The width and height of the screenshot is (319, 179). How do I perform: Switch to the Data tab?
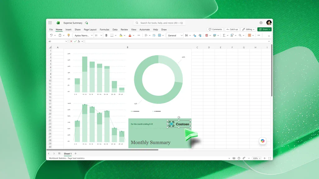(x=115, y=30)
